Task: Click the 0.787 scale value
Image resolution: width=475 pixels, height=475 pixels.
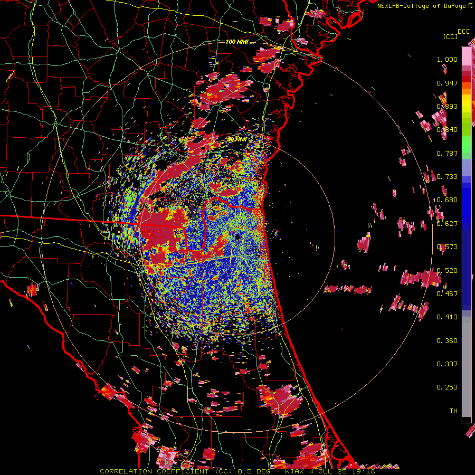Action: [x=447, y=153]
